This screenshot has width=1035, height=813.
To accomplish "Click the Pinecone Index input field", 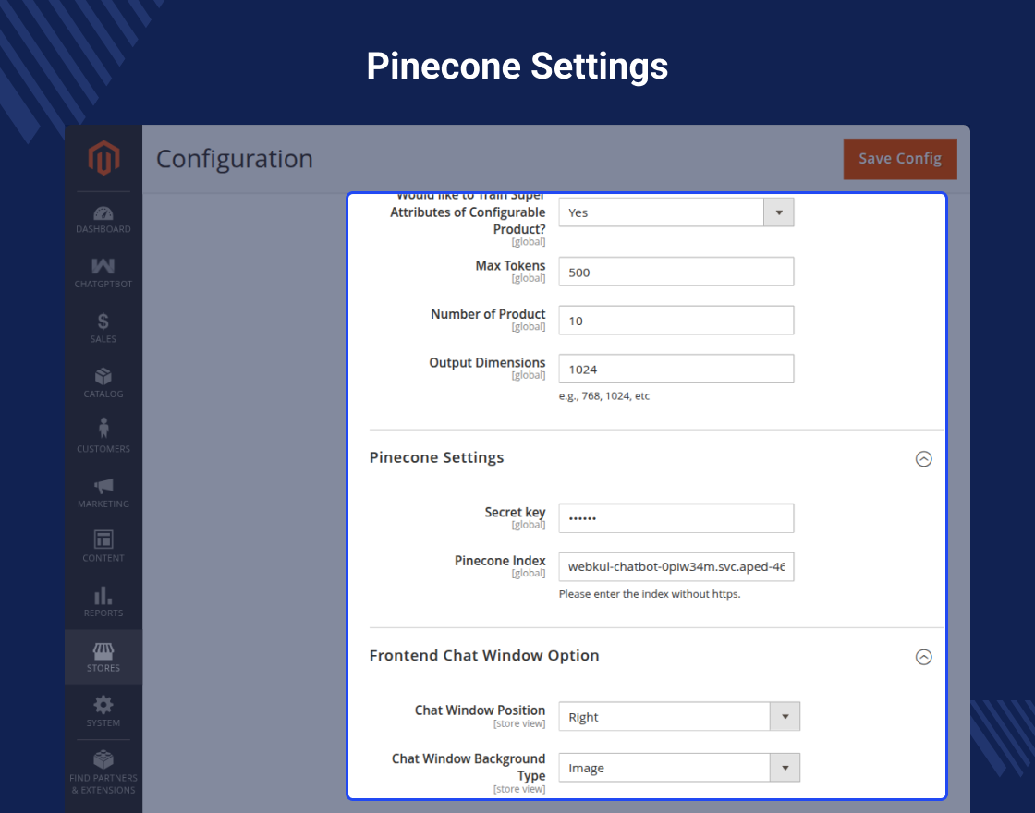I will 676,567.
